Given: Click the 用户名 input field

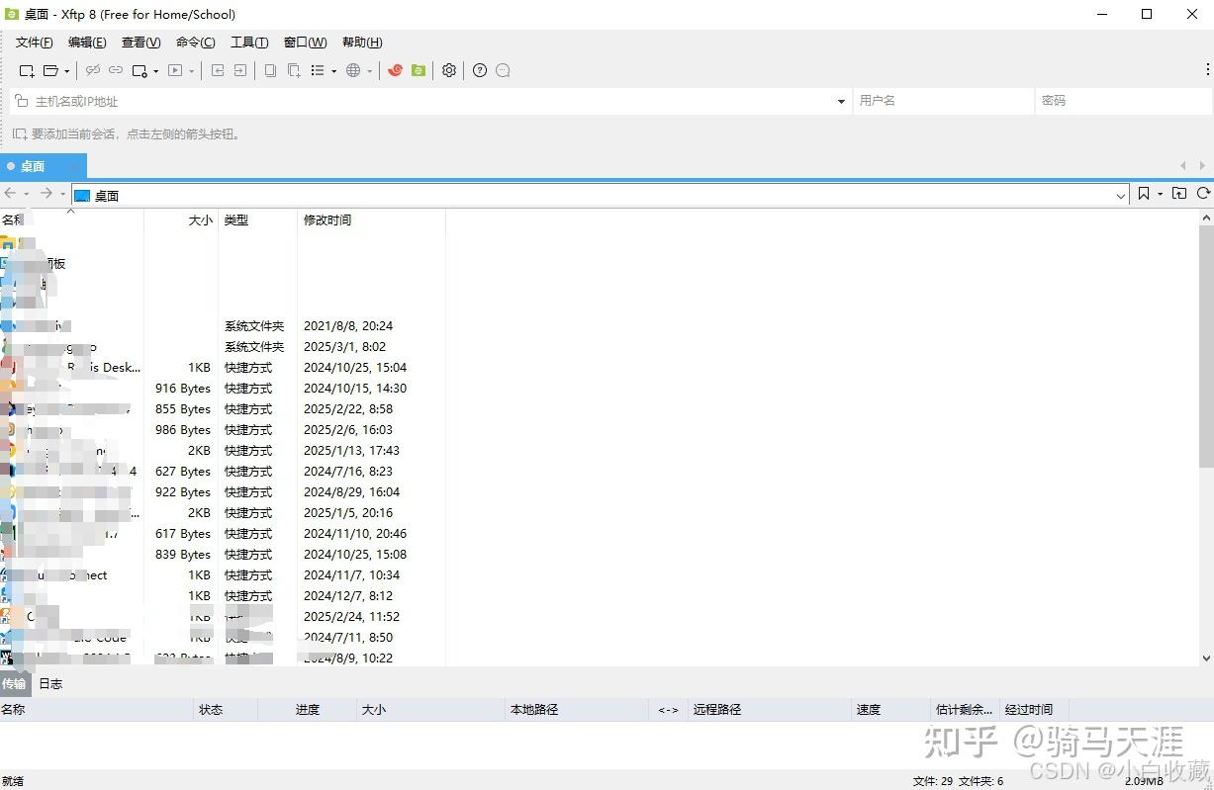Looking at the screenshot, I should (940, 100).
